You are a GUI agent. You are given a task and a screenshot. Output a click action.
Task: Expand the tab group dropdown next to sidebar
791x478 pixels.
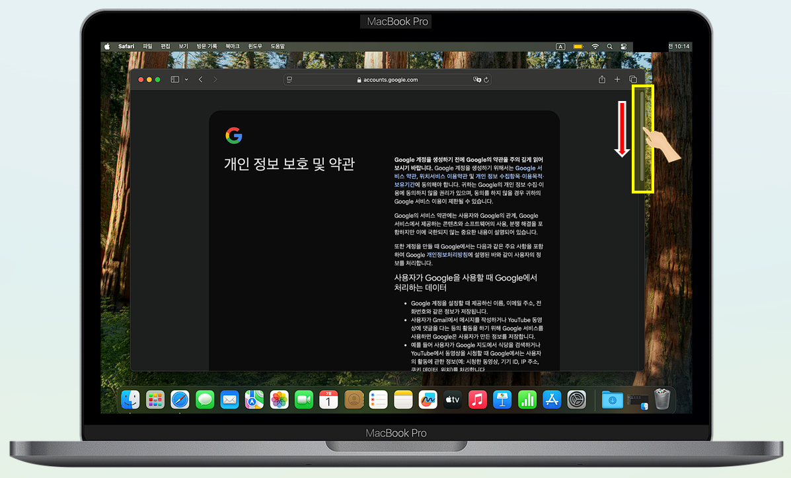186,80
